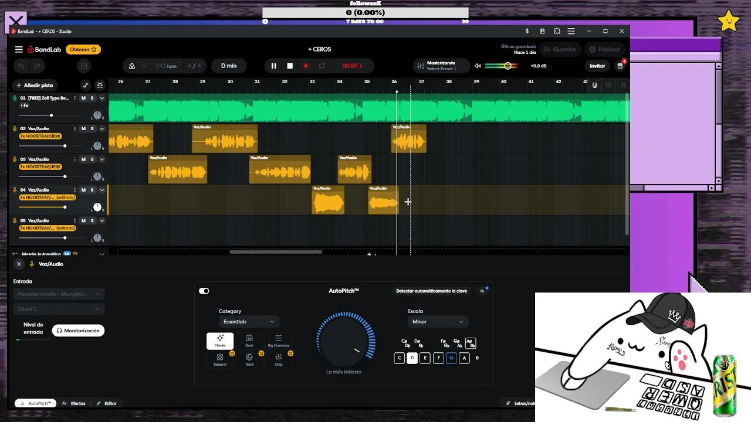This screenshot has width=751, height=422.
Task: Toggle the metronome icon
Action: pos(132,66)
